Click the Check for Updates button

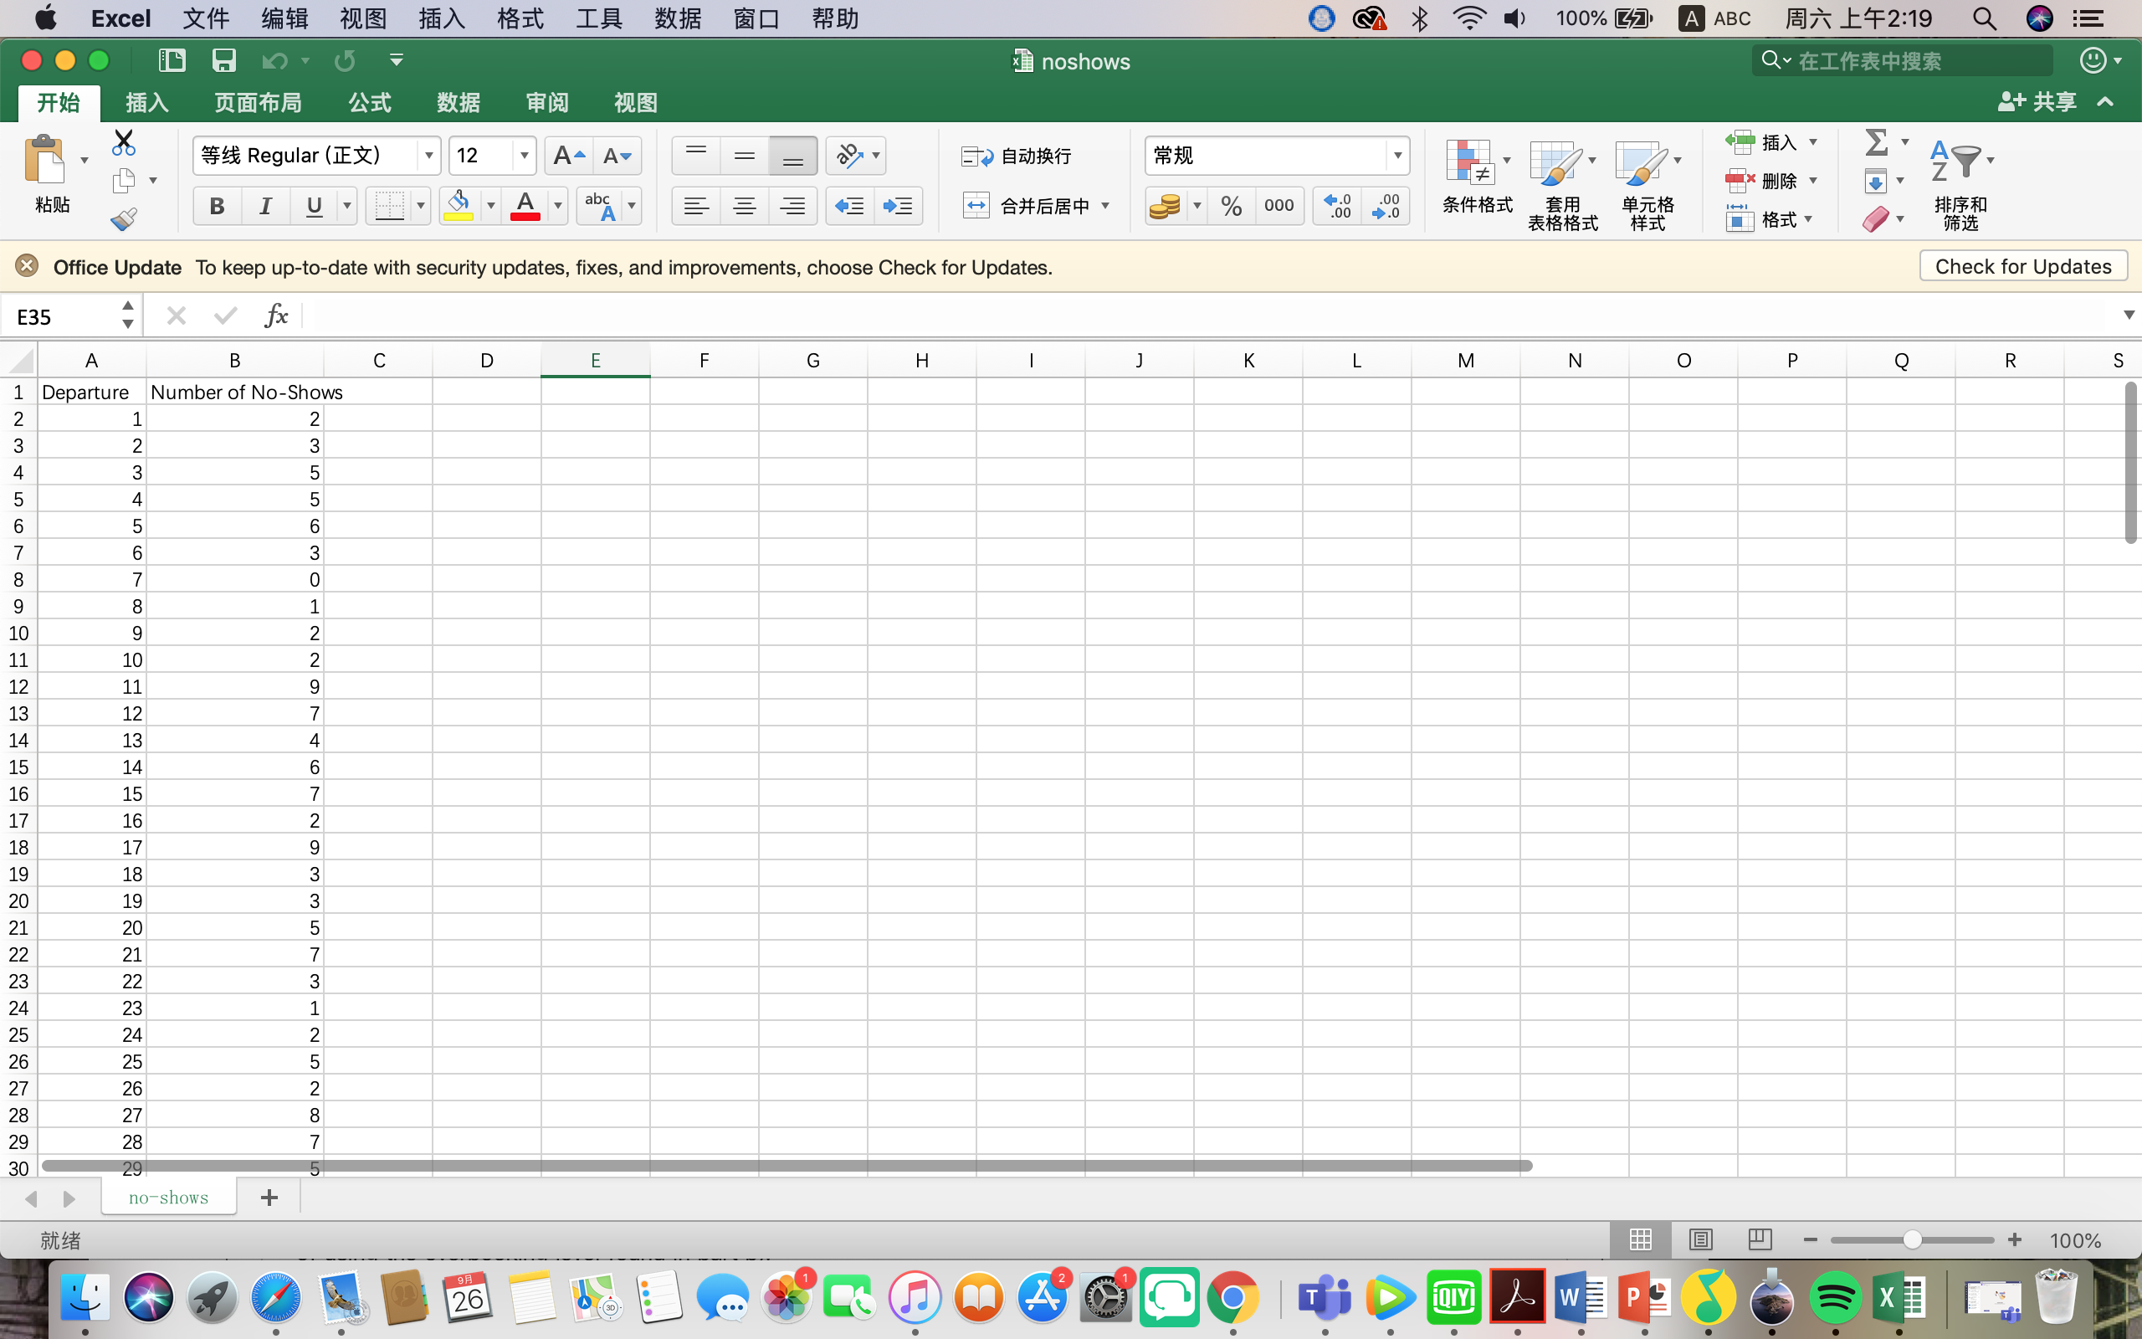pos(2022,267)
